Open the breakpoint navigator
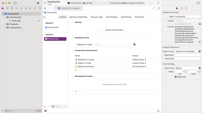This screenshot has width=202, height=113. (35, 8)
